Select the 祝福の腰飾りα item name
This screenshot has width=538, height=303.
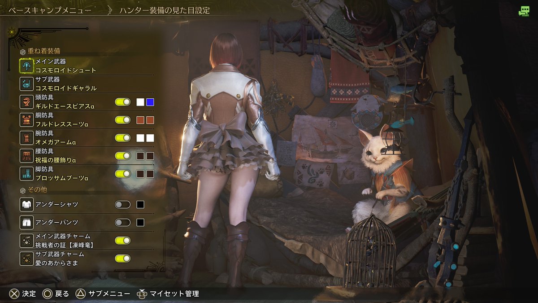click(x=56, y=160)
